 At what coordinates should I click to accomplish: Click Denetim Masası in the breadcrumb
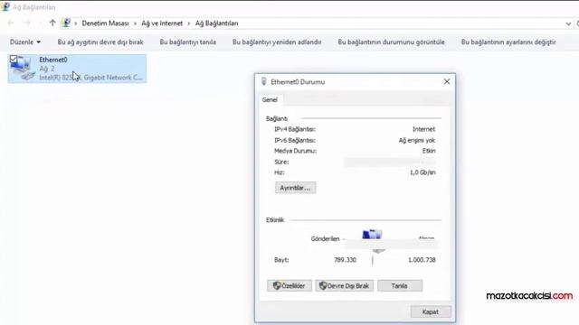coord(105,23)
